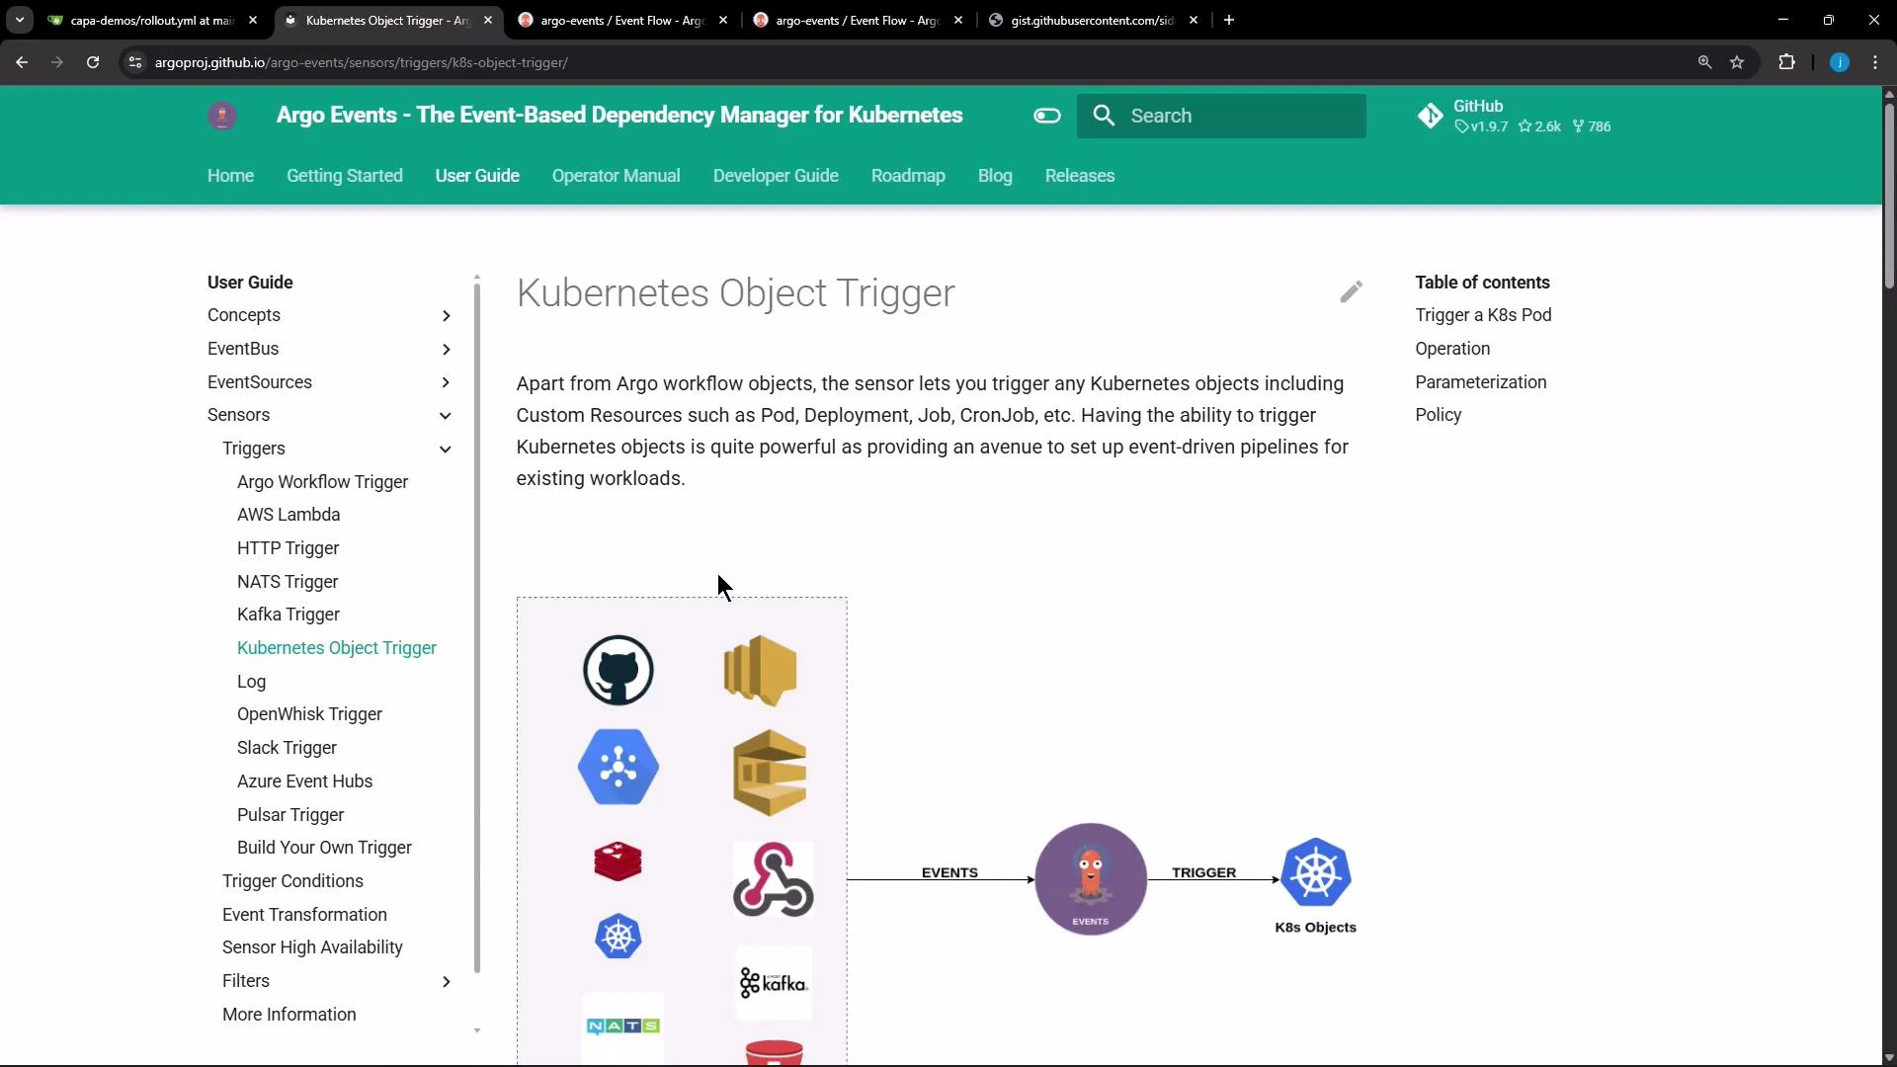Viewport: 1897px width, 1067px height.
Task: Click the webhook icon in diagram
Action: click(x=774, y=879)
